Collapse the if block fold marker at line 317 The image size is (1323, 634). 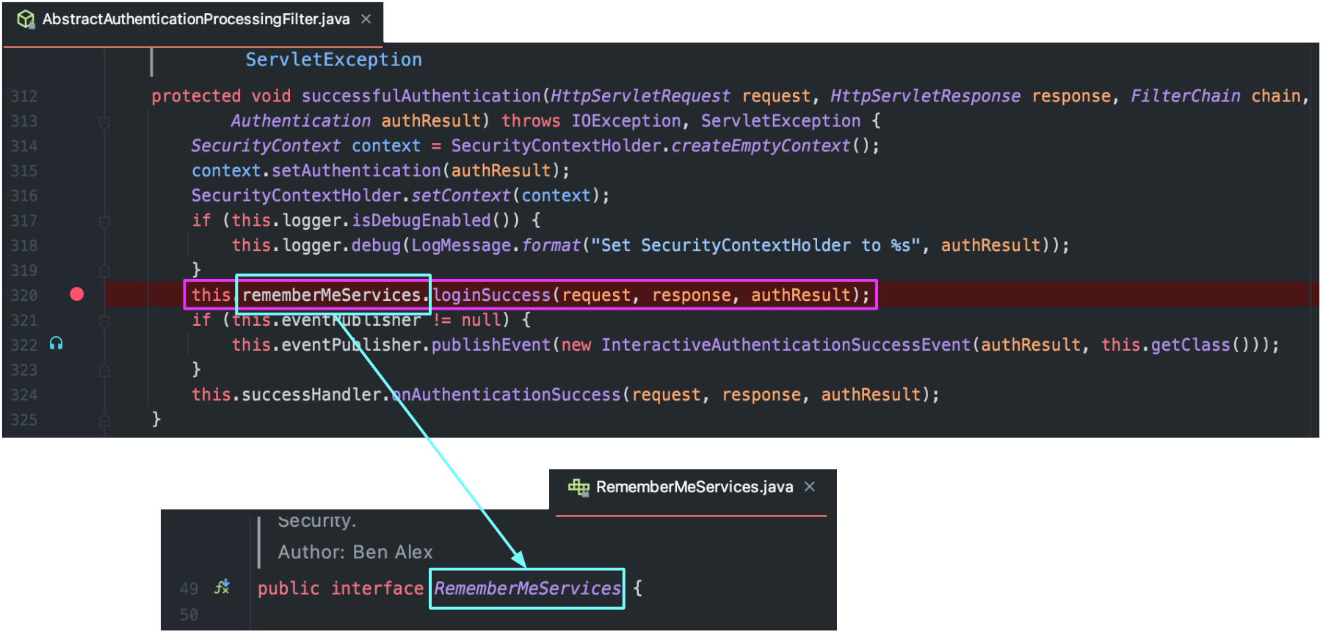coord(104,221)
